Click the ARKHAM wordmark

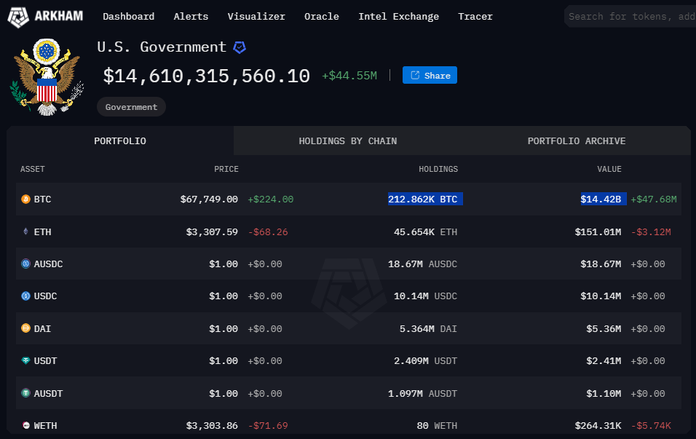click(59, 17)
